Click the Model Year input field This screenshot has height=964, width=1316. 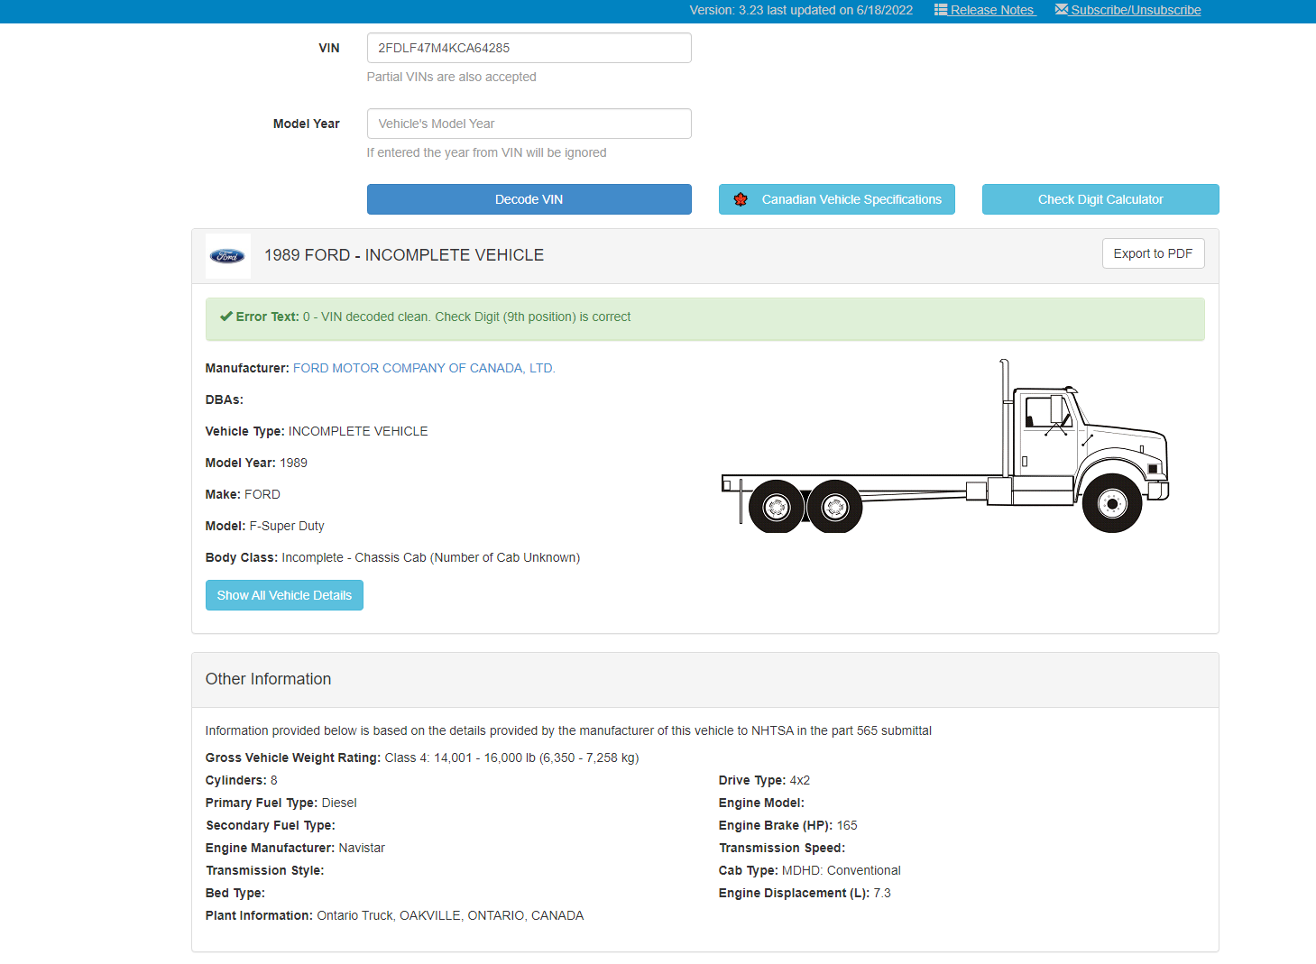529,124
